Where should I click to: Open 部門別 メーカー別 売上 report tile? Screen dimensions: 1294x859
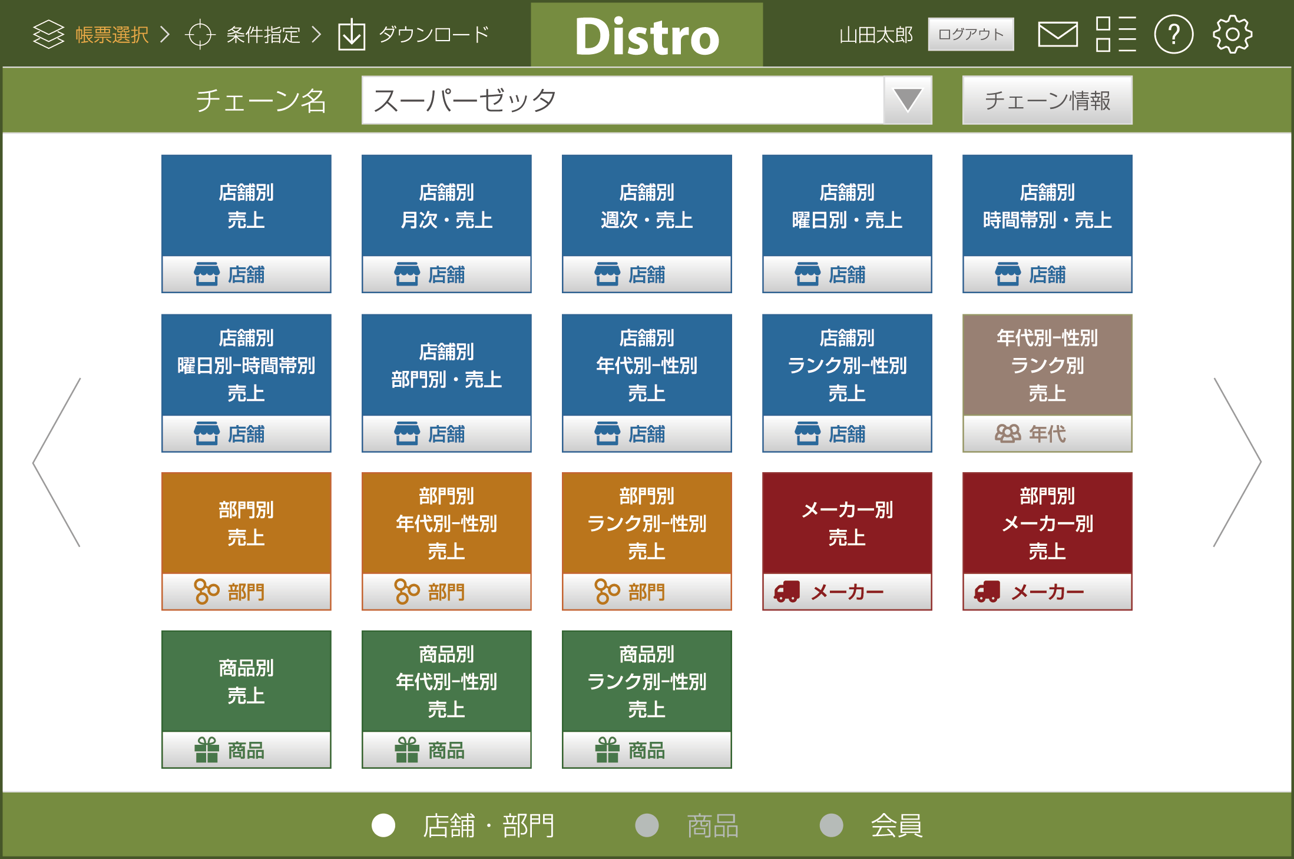pos(1047,541)
